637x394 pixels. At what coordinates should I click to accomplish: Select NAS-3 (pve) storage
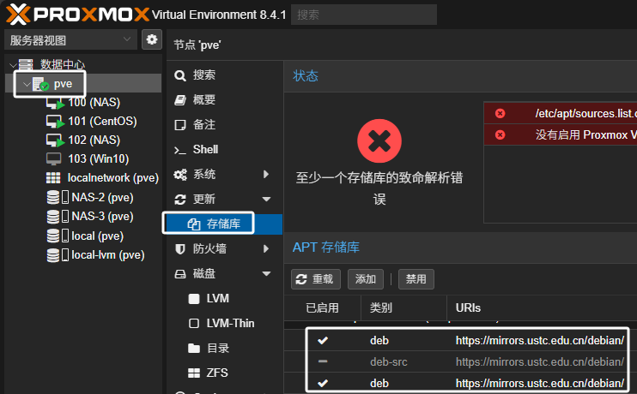point(102,217)
